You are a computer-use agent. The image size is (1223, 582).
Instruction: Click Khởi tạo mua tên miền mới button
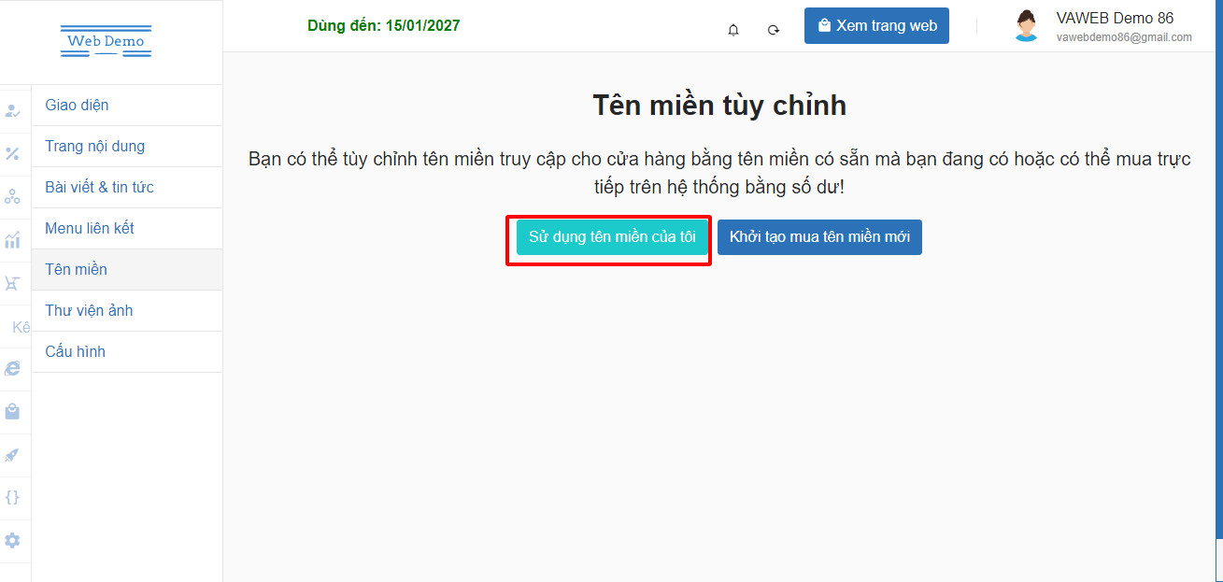[819, 237]
